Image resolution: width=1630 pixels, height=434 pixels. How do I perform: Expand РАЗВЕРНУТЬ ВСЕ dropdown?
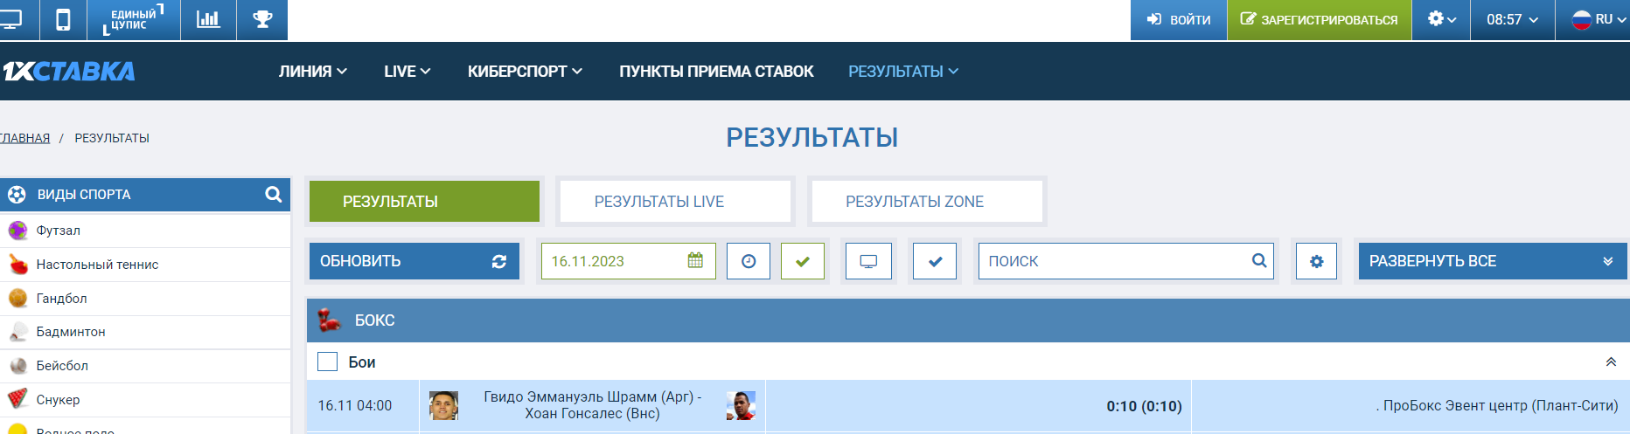click(1493, 261)
